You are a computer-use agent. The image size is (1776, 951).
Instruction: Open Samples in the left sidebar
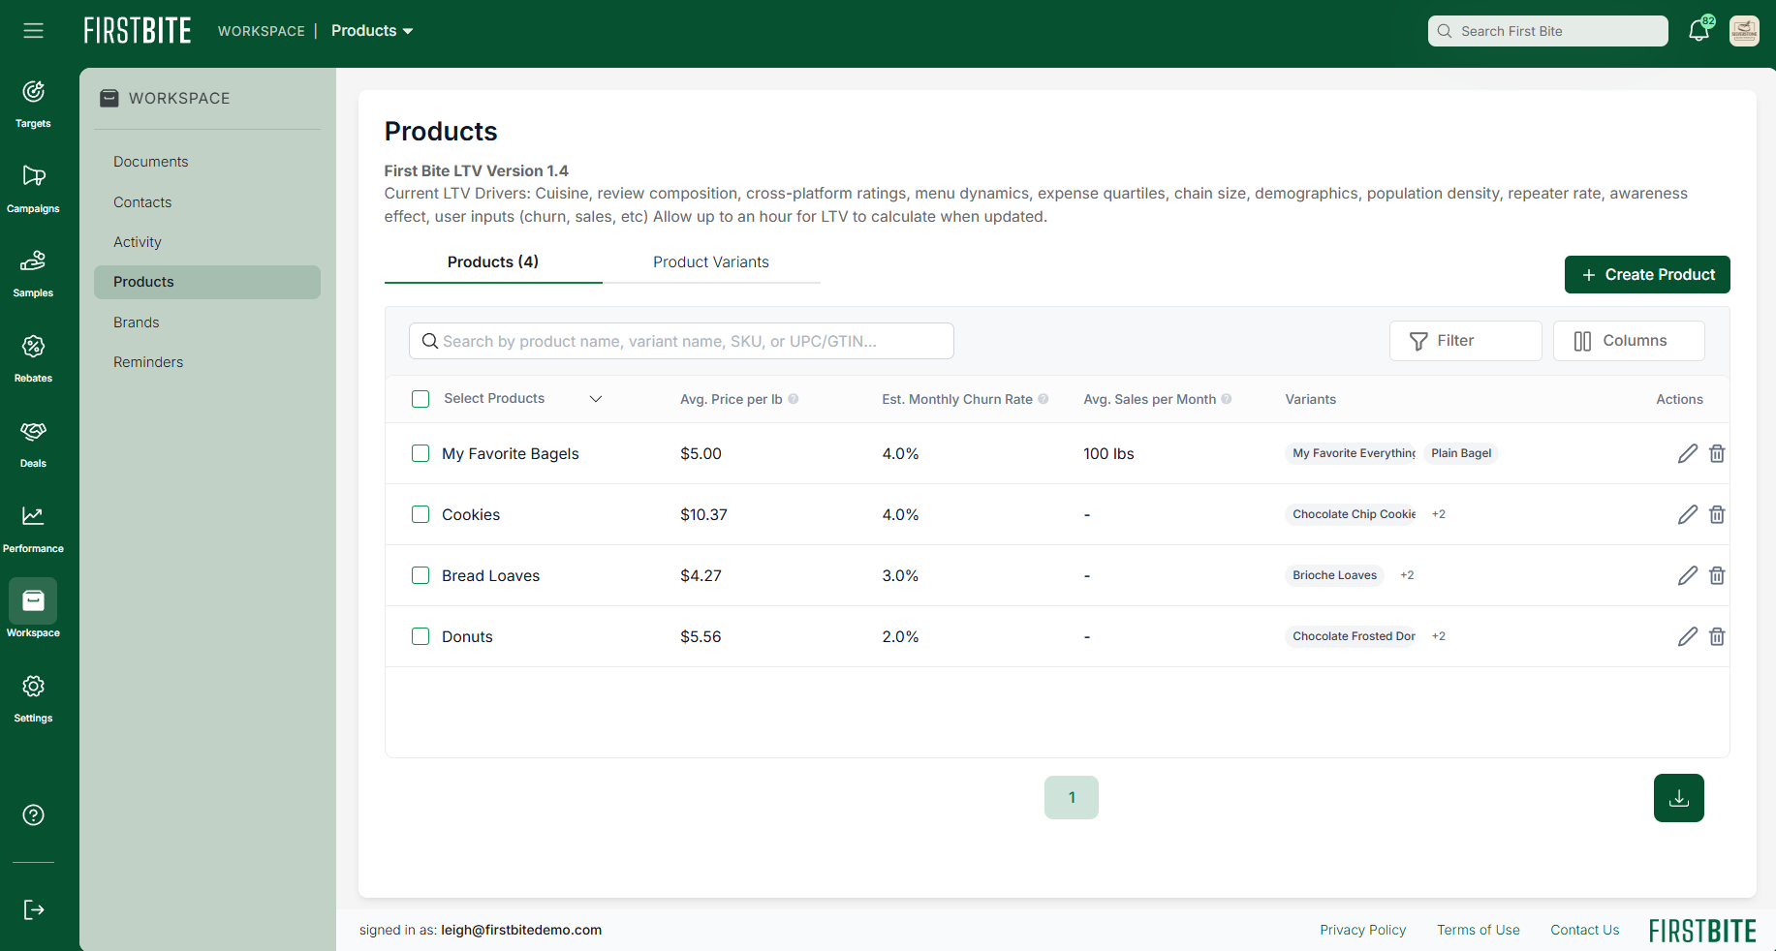point(33,274)
